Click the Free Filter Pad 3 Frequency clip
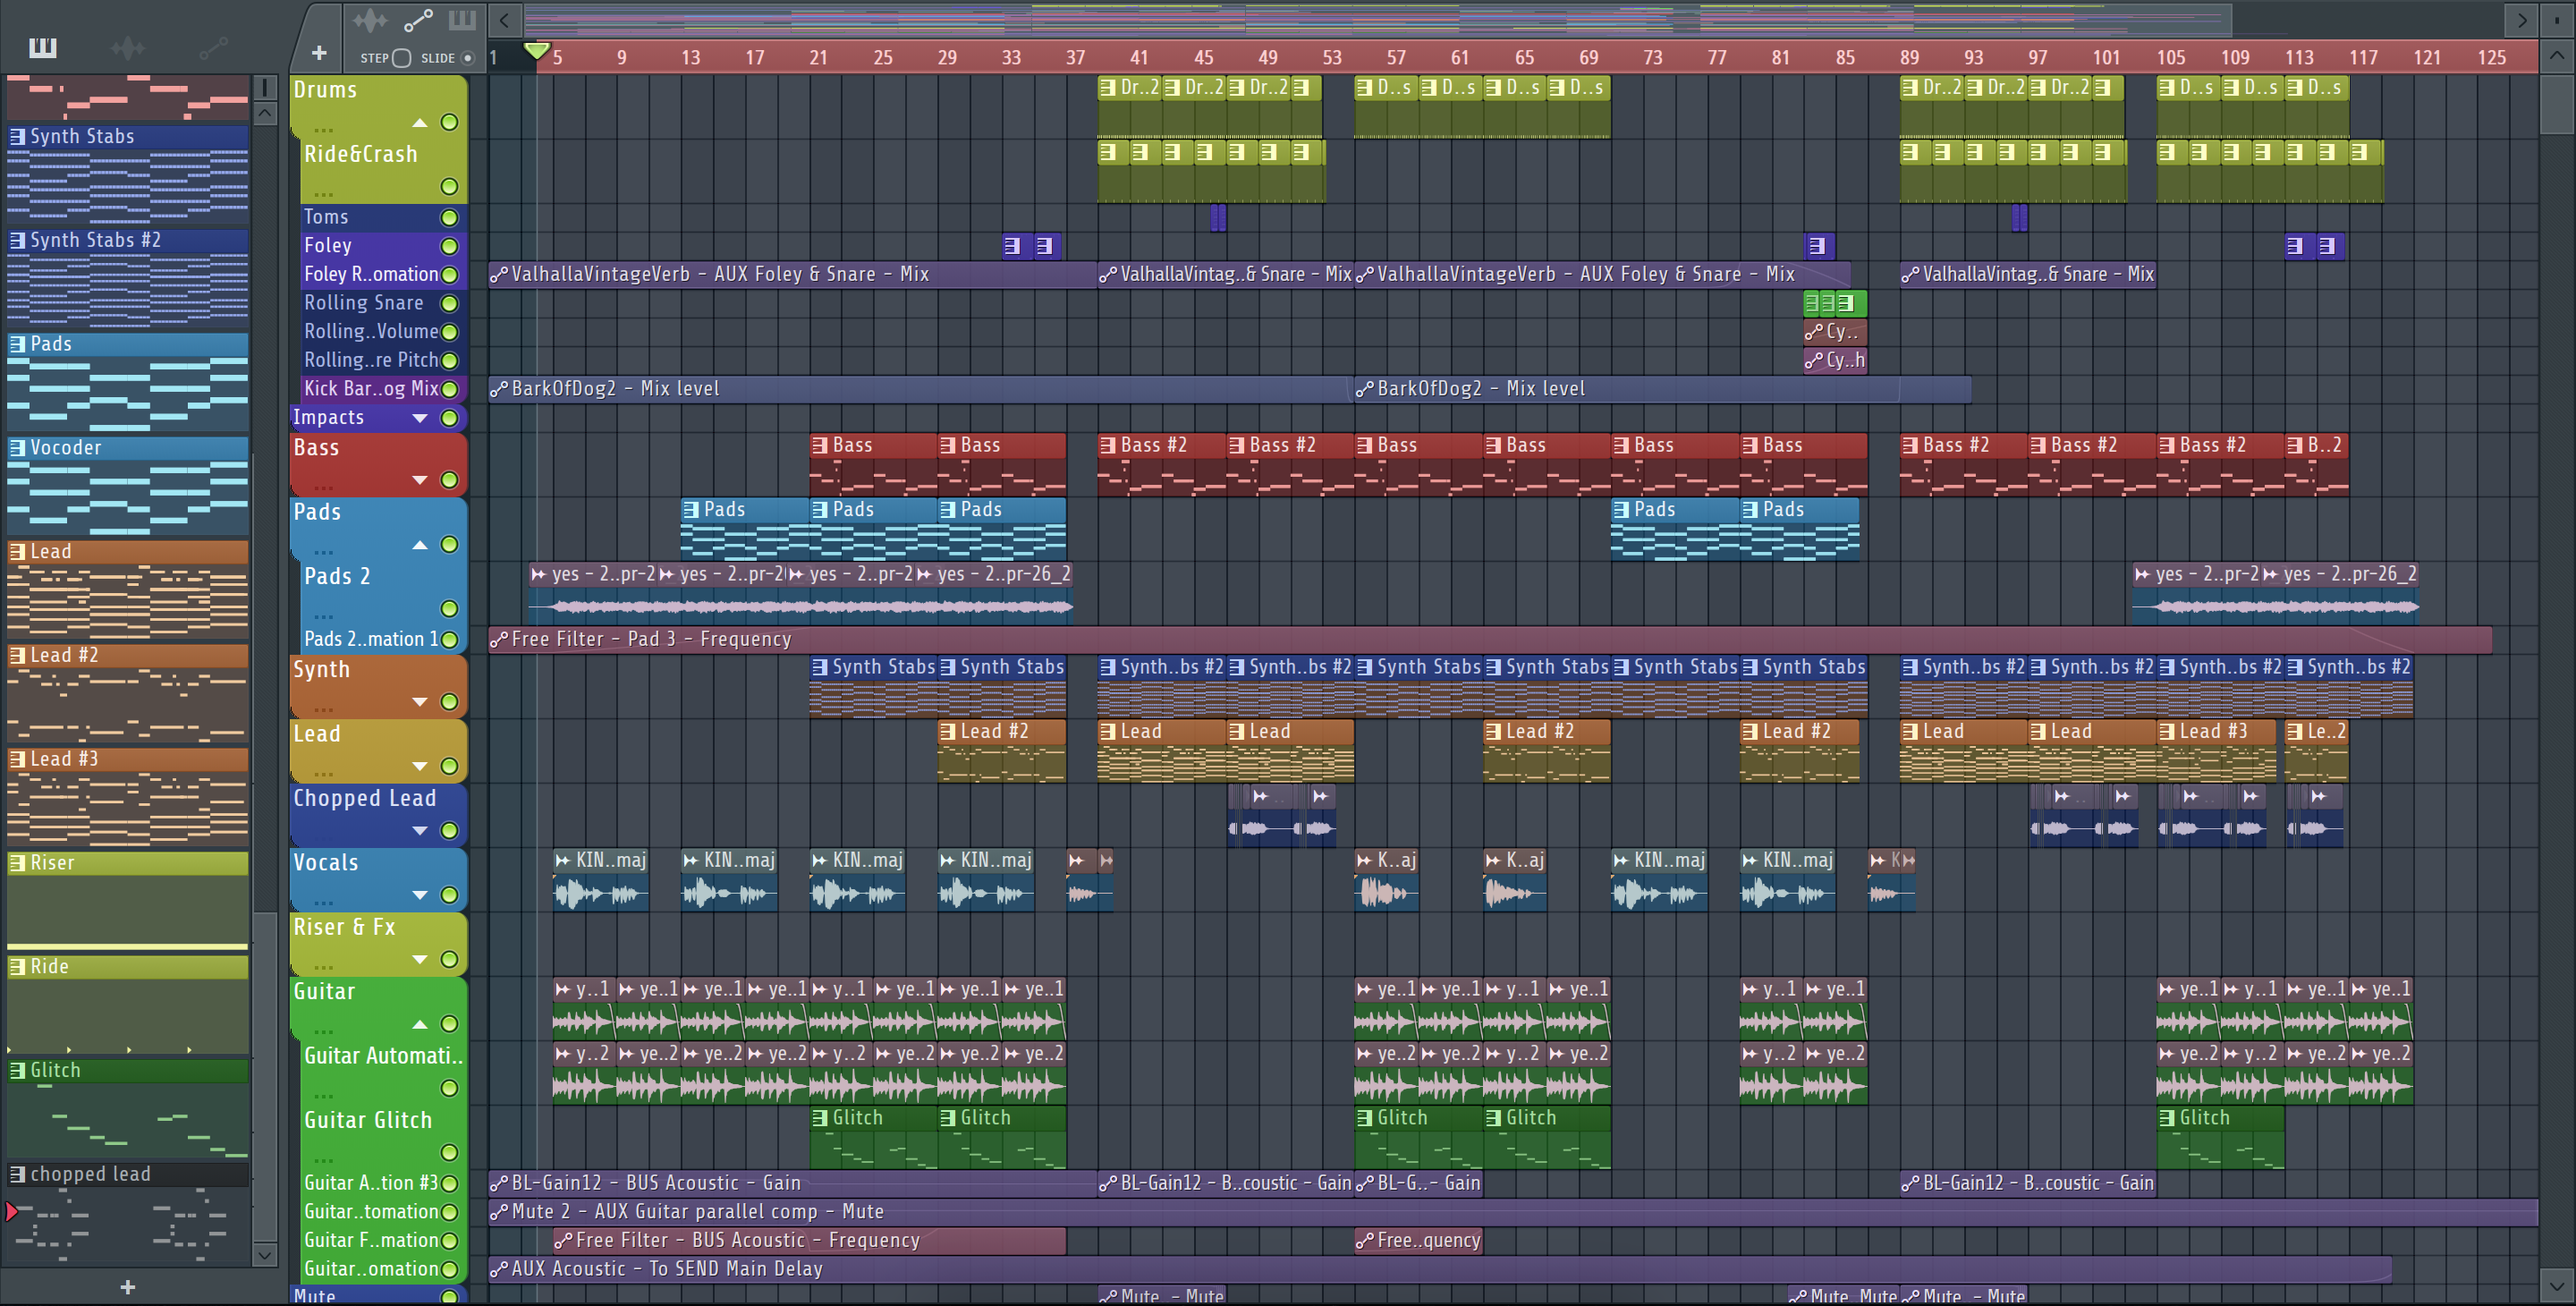 [650, 639]
